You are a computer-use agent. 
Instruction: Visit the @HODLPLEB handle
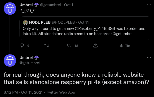[x=63, y=22]
